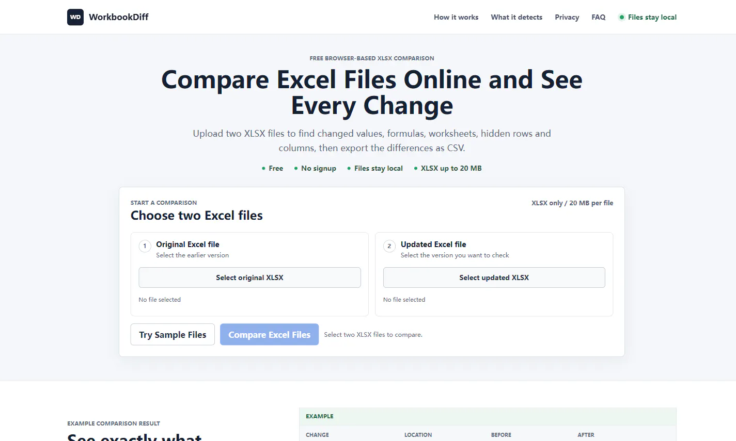Click the Select two XLSX files to compare message
This screenshot has height=441, width=736.
point(373,335)
